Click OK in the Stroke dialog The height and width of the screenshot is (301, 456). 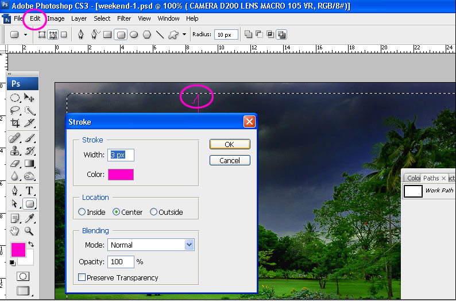click(229, 144)
